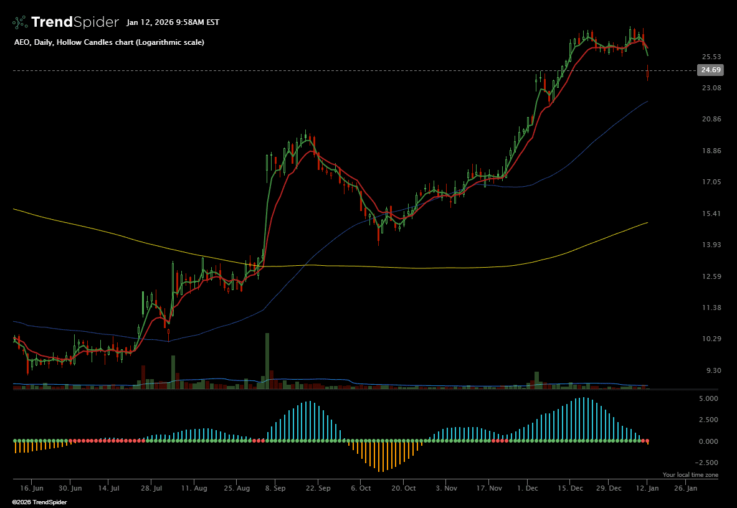The image size is (737, 508).
Task: Select the Jan 12, 2026 9:58AM timestamp
Action: click(x=173, y=22)
